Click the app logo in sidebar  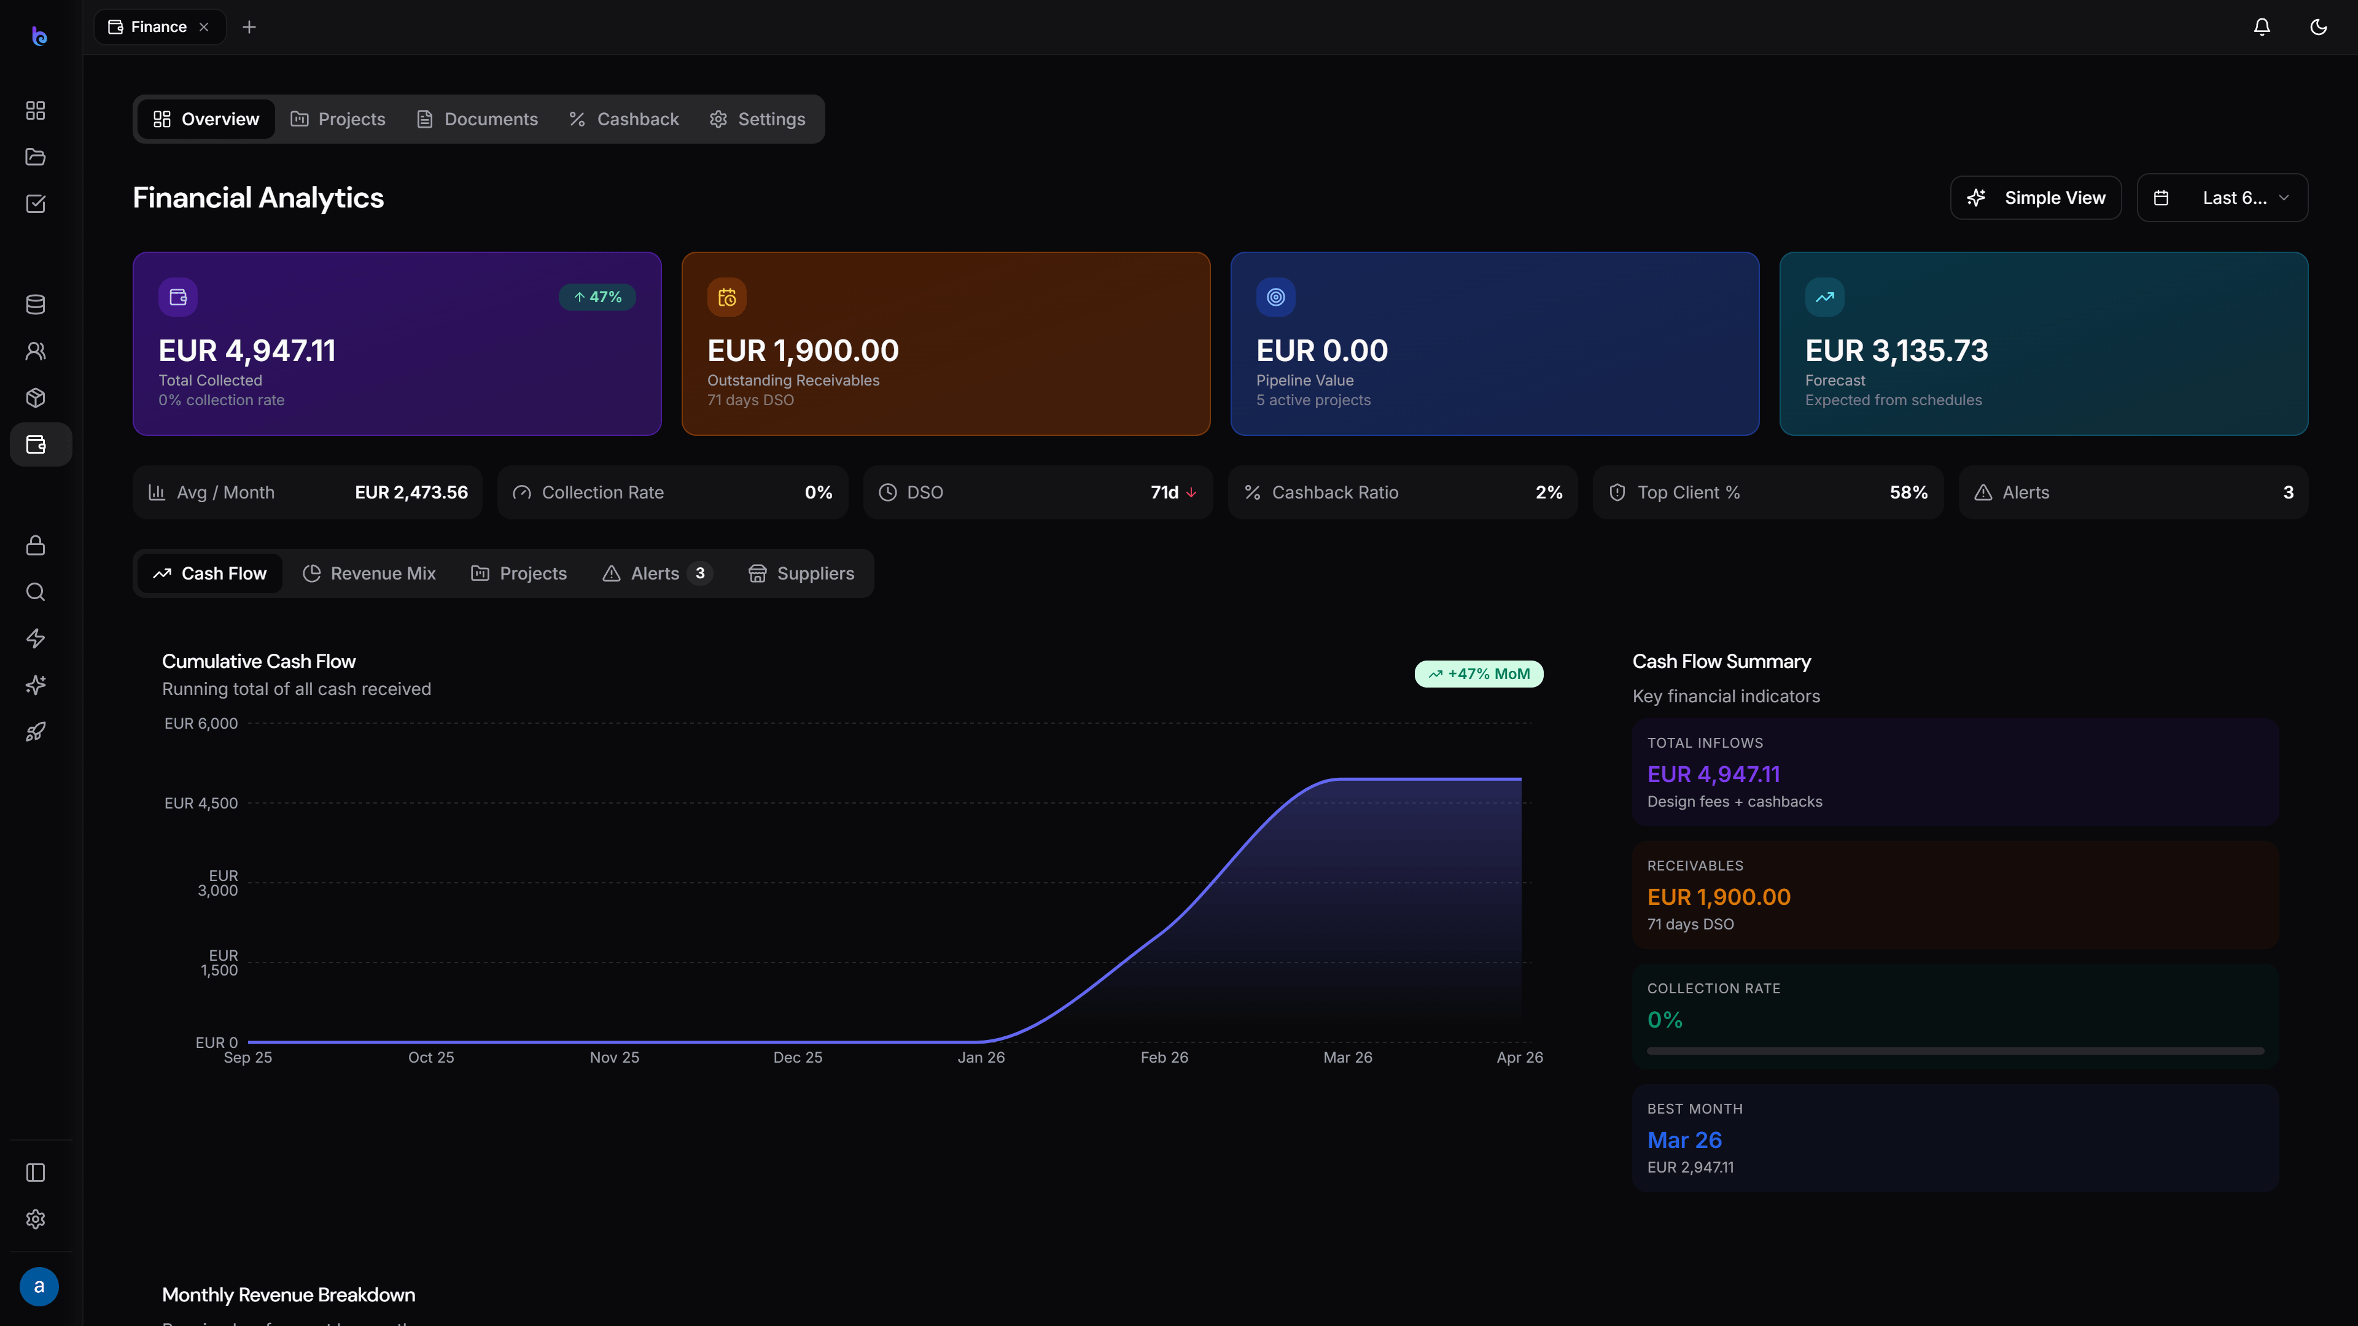point(39,36)
